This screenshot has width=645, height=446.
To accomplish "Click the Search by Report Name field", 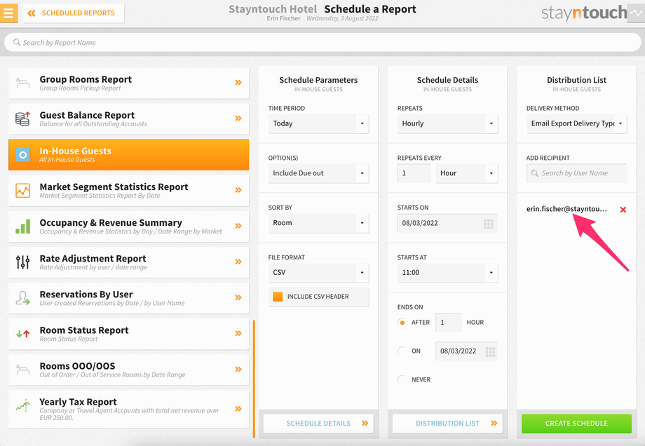I will click(x=322, y=42).
